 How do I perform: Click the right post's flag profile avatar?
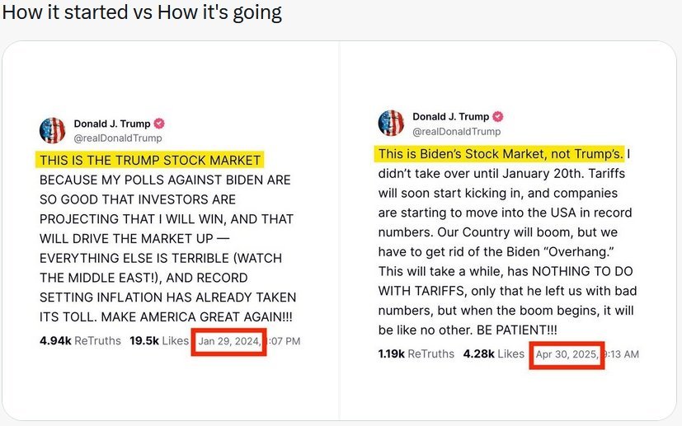tap(391, 124)
